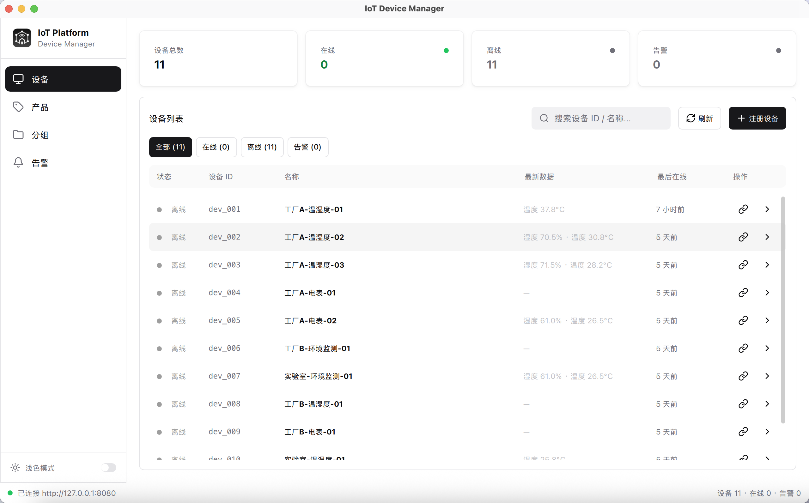
Task: Click the 已连接 http://127.0.0.1:8080 status text
Action: click(x=67, y=493)
